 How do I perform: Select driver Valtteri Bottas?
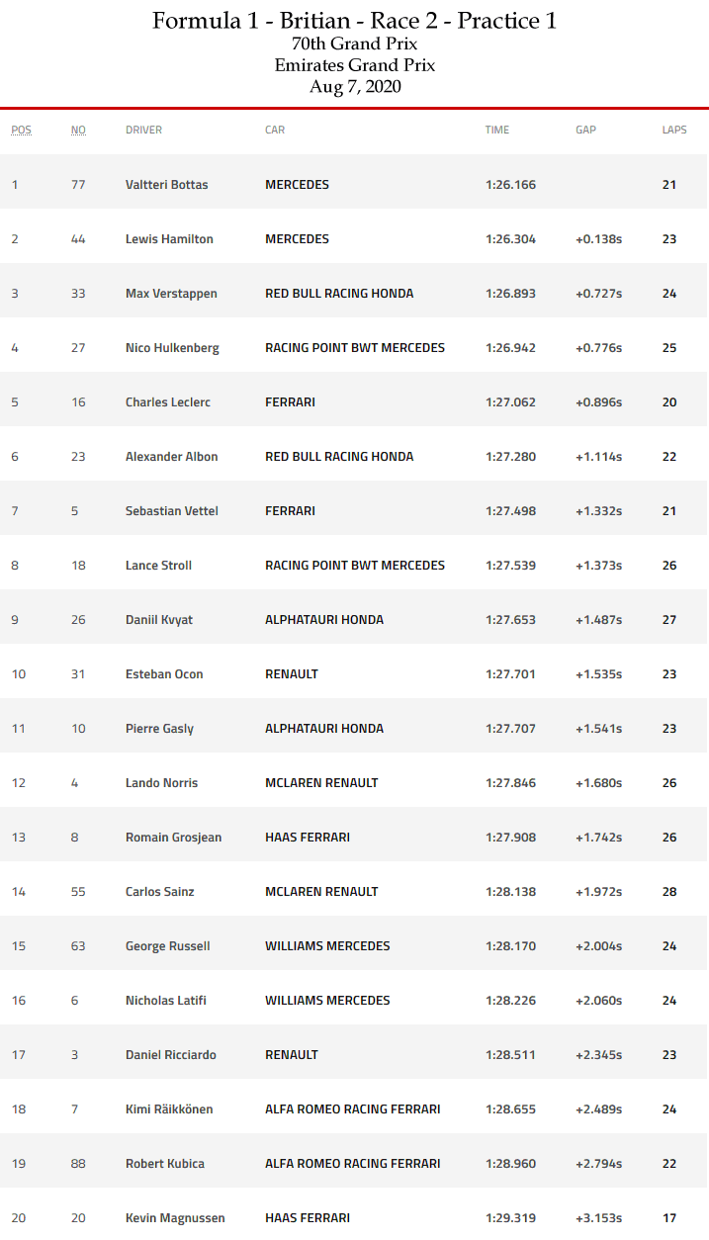tap(166, 185)
